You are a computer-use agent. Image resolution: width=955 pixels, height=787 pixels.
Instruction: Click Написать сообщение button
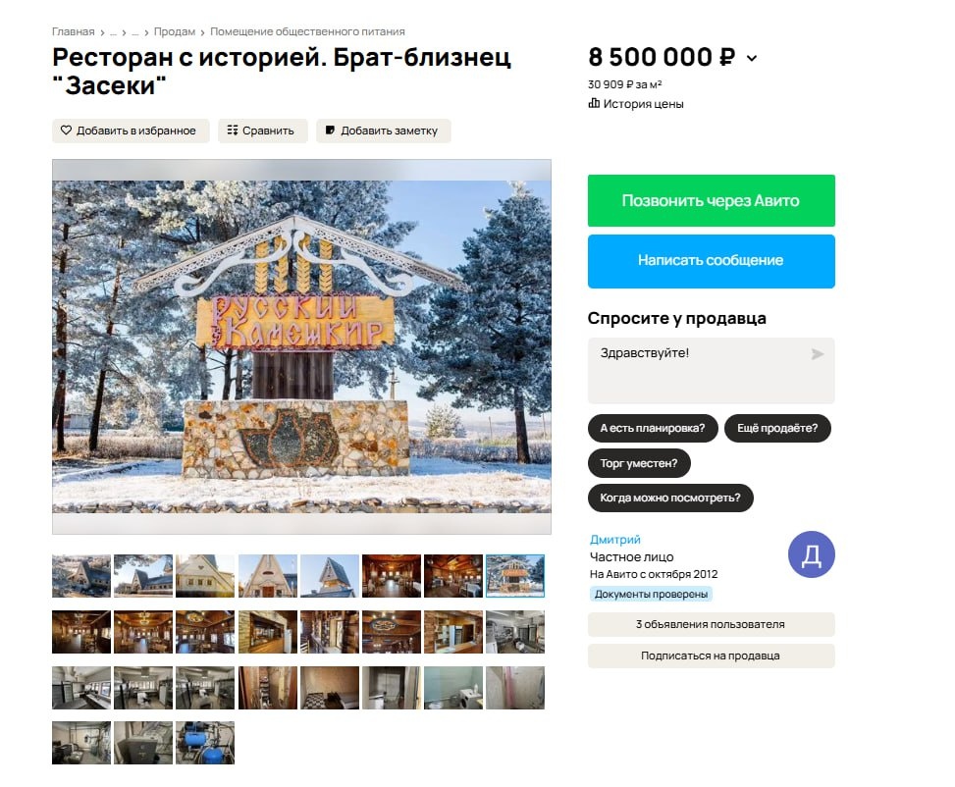[711, 261]
